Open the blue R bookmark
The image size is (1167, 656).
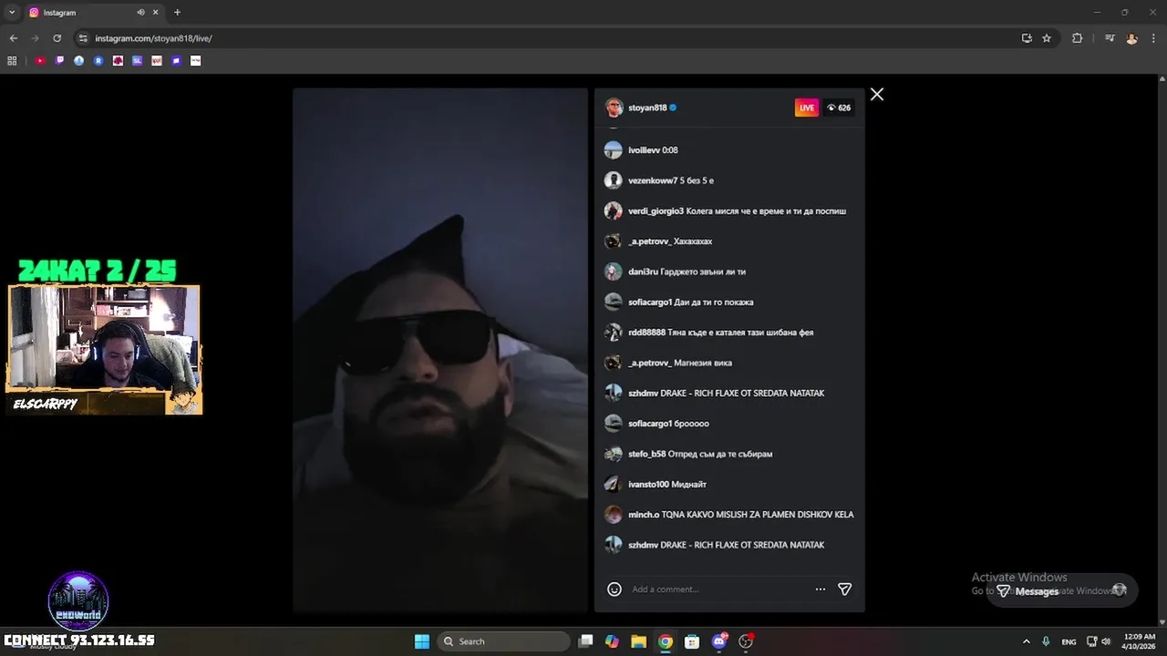(98, 61)
